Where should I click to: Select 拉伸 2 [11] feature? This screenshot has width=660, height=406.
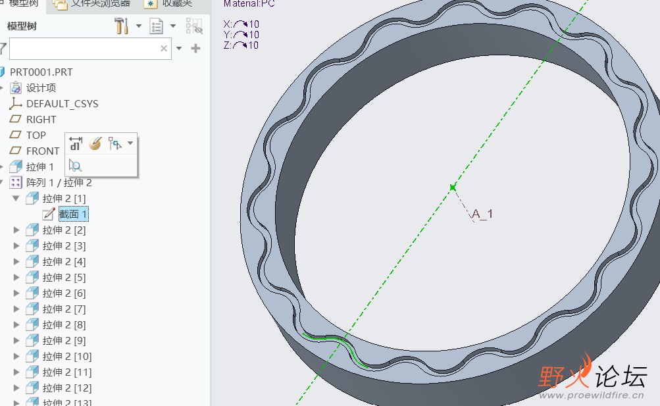[x=67, y=372]
